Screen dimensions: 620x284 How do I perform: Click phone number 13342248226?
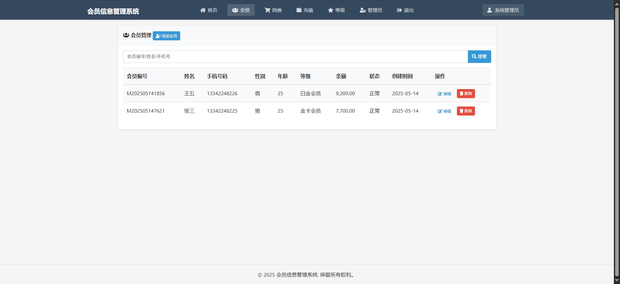(x=222, y=94)
